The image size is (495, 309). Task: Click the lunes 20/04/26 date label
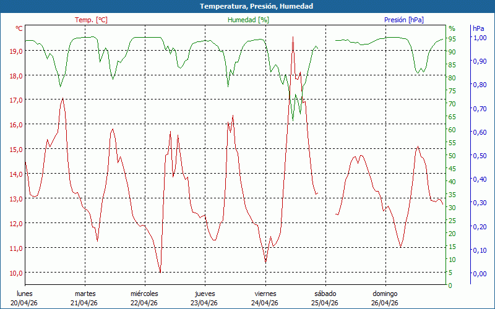tap(25, 298)
